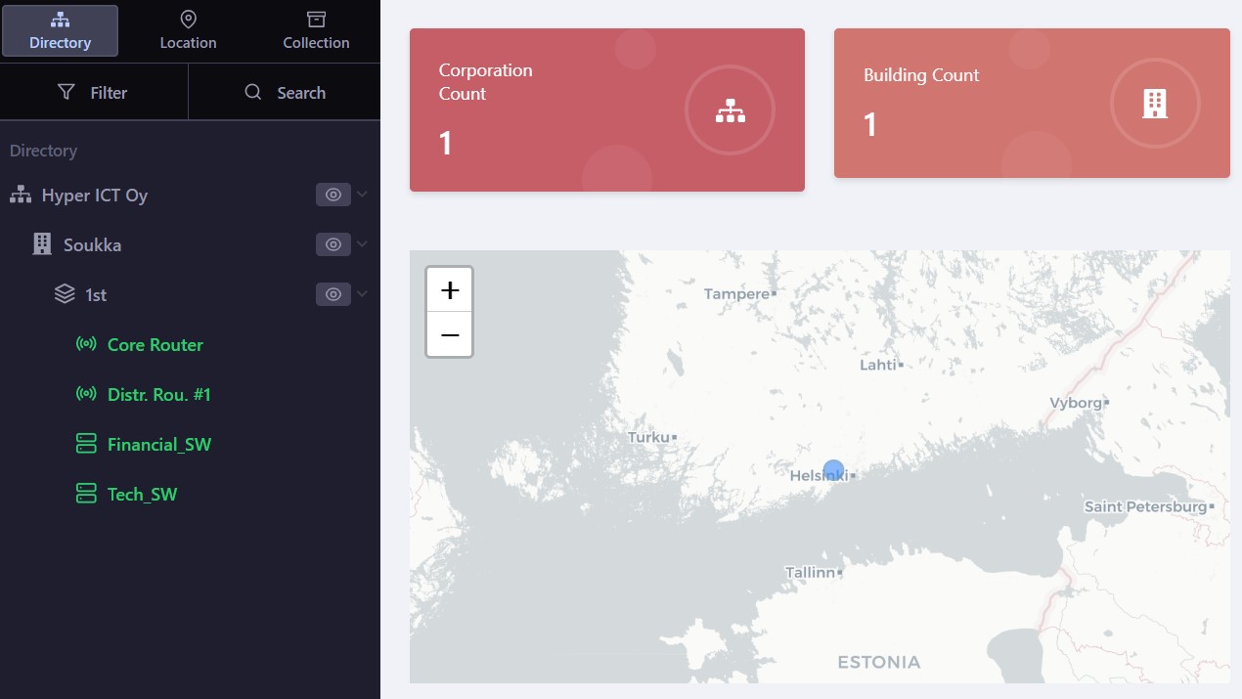Zoom out on the map with the minus button

(449, 334)
